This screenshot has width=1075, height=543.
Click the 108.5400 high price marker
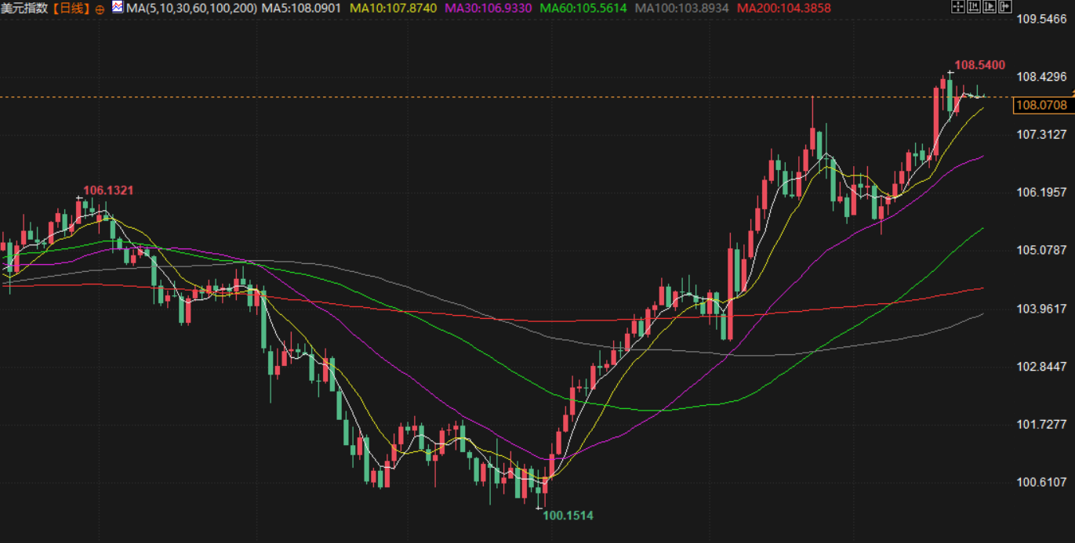979,65
